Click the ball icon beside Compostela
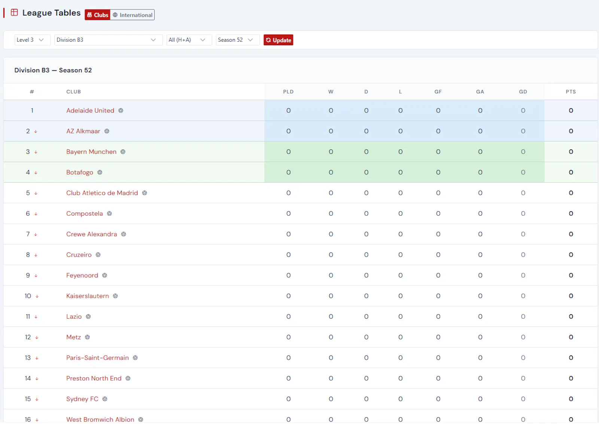Viewport: 599px width, 424px height. pyautogui.click(x=109, y=213)
